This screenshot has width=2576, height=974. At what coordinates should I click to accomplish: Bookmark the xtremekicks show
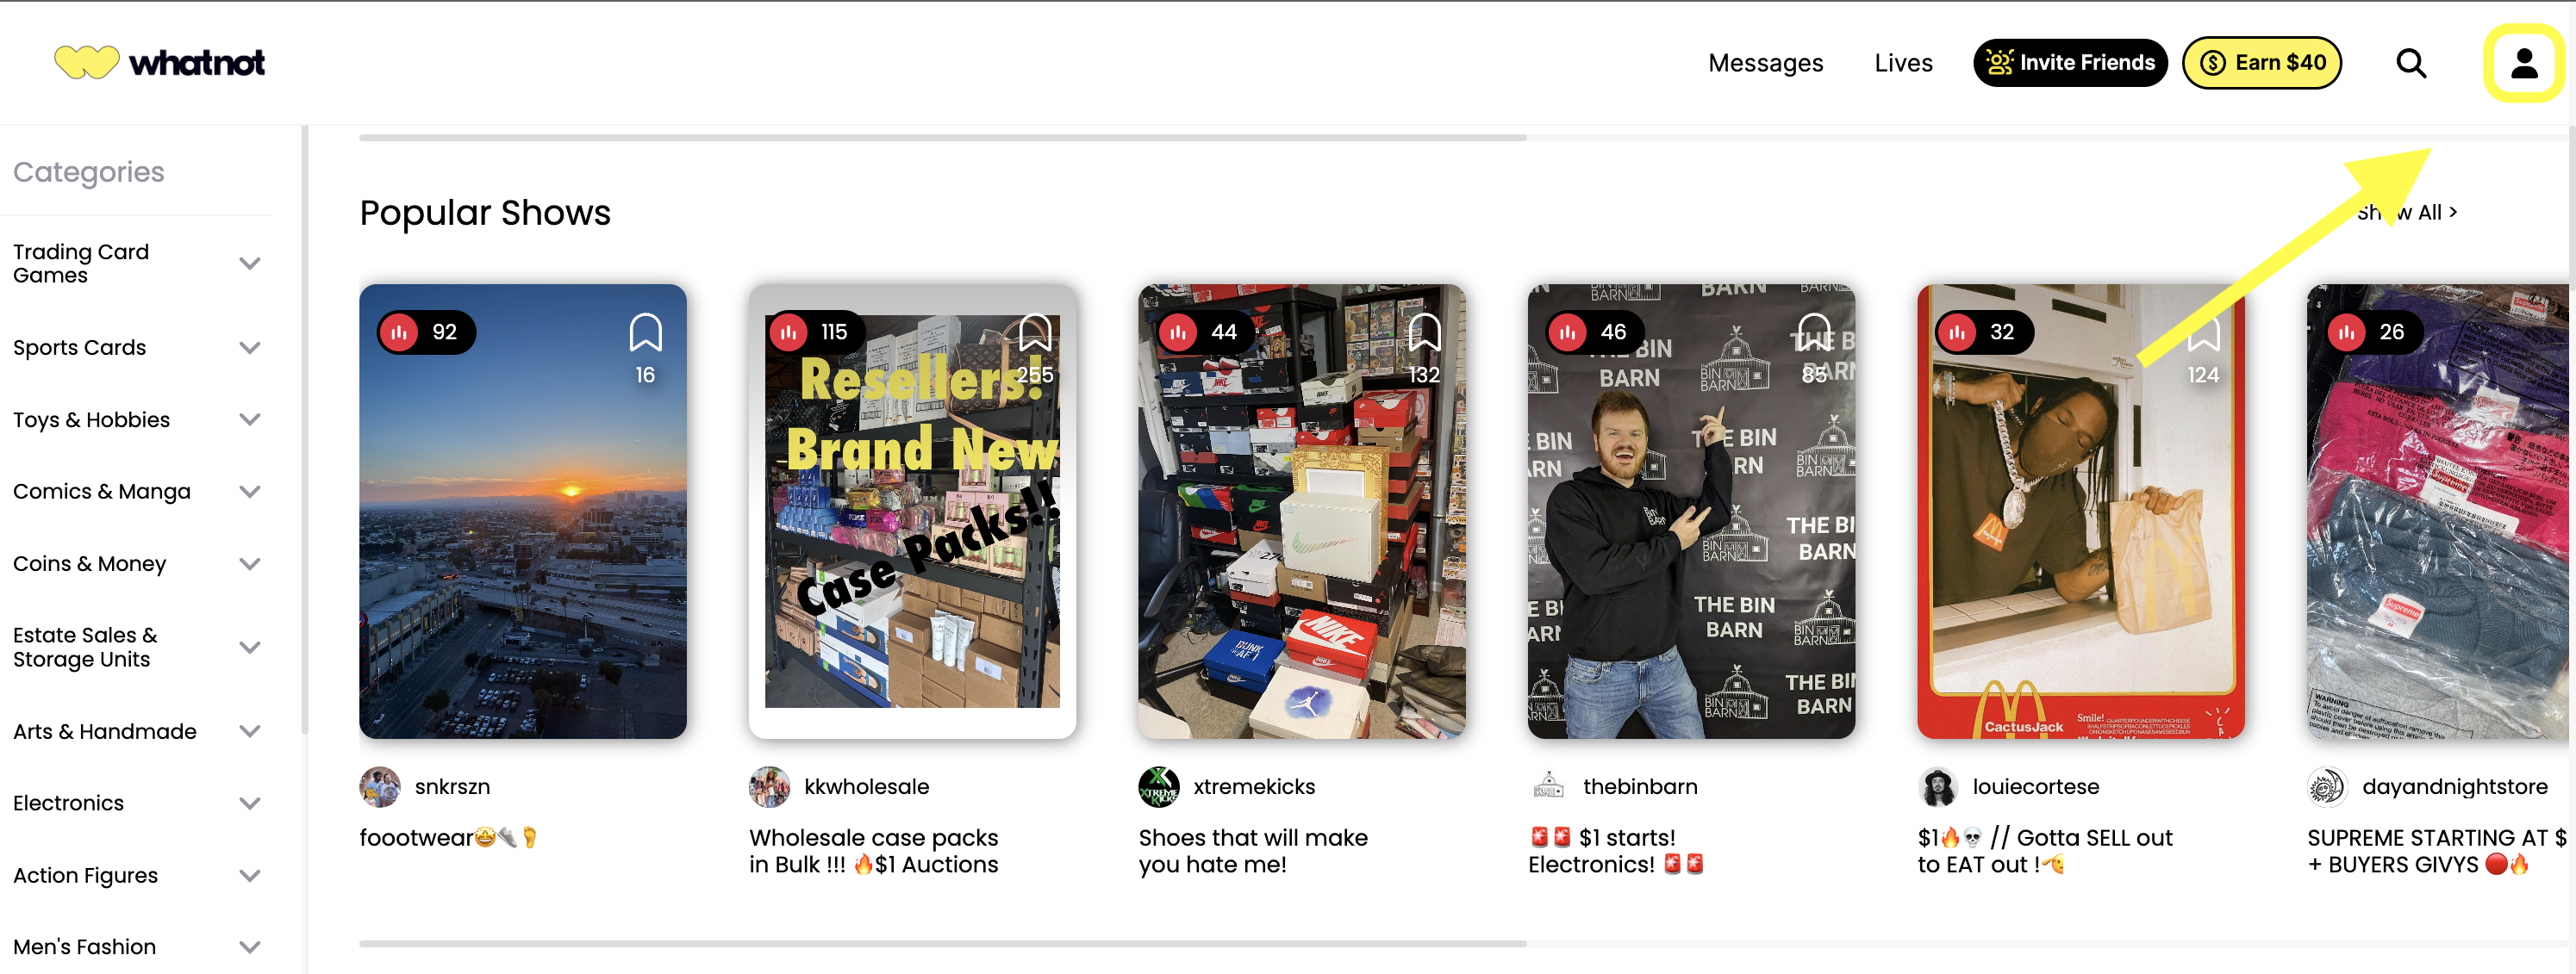tap(1424, 332)
